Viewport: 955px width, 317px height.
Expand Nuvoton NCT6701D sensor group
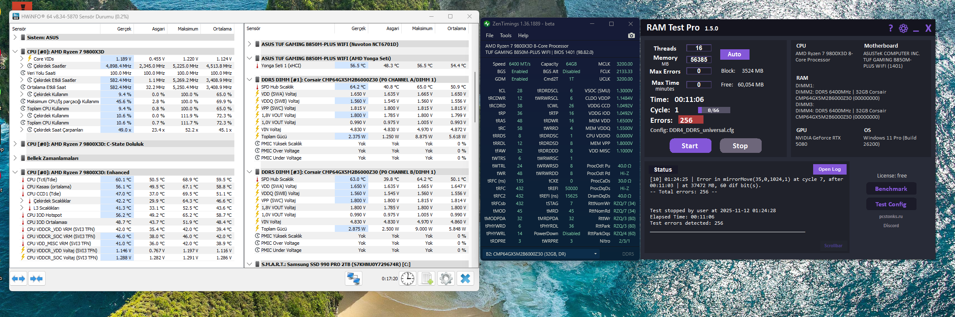(249, 44)
